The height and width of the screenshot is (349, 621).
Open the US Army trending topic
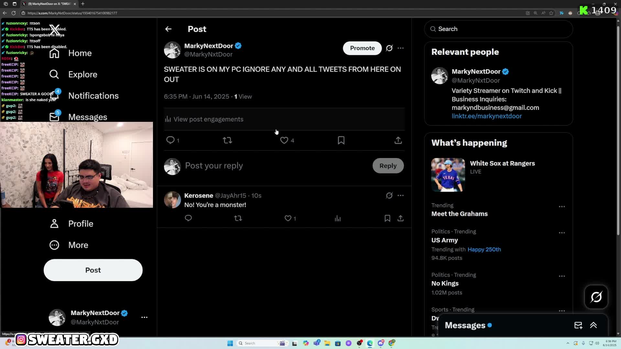coord(444,240)
